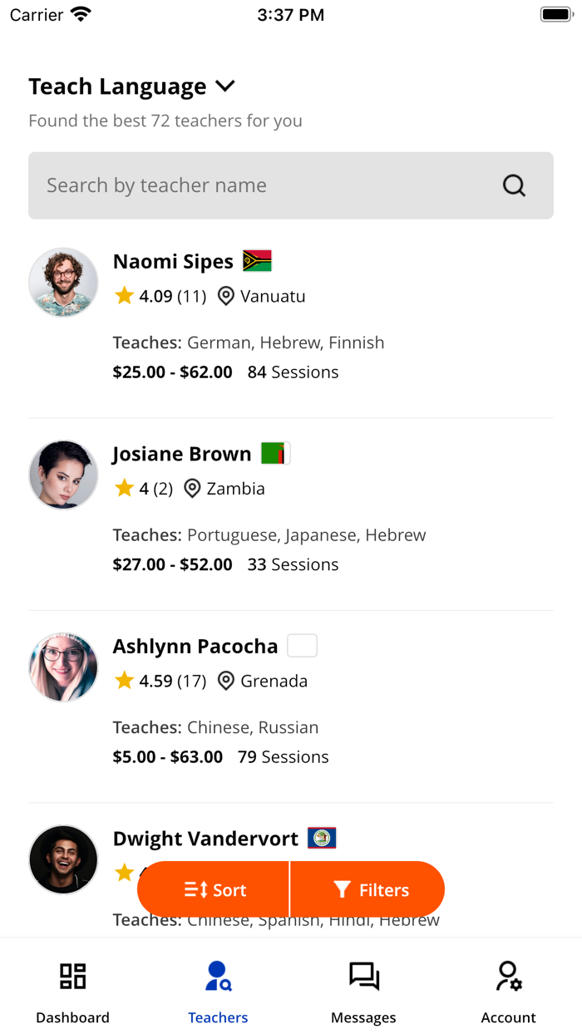The width and height of the screenshot is (582, 1034).
Task: Select the Account settings icon
Action: tap(508, 976)
